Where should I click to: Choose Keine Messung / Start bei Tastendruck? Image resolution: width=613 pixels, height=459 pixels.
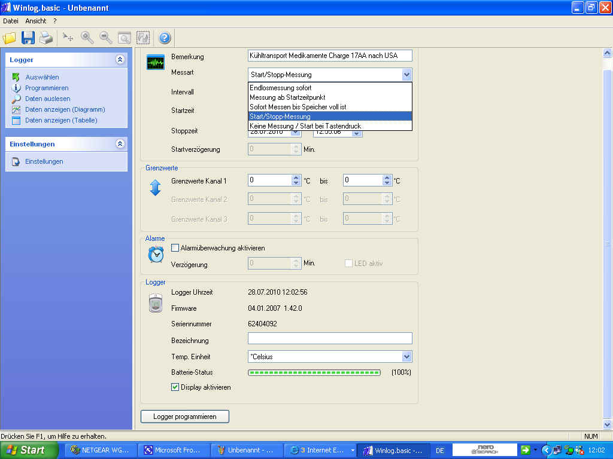[330, 126]
